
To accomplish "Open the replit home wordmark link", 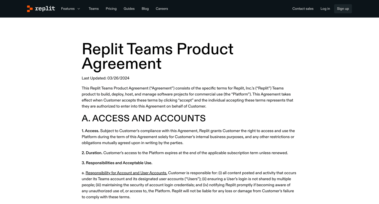I will (x=45, y=9).
